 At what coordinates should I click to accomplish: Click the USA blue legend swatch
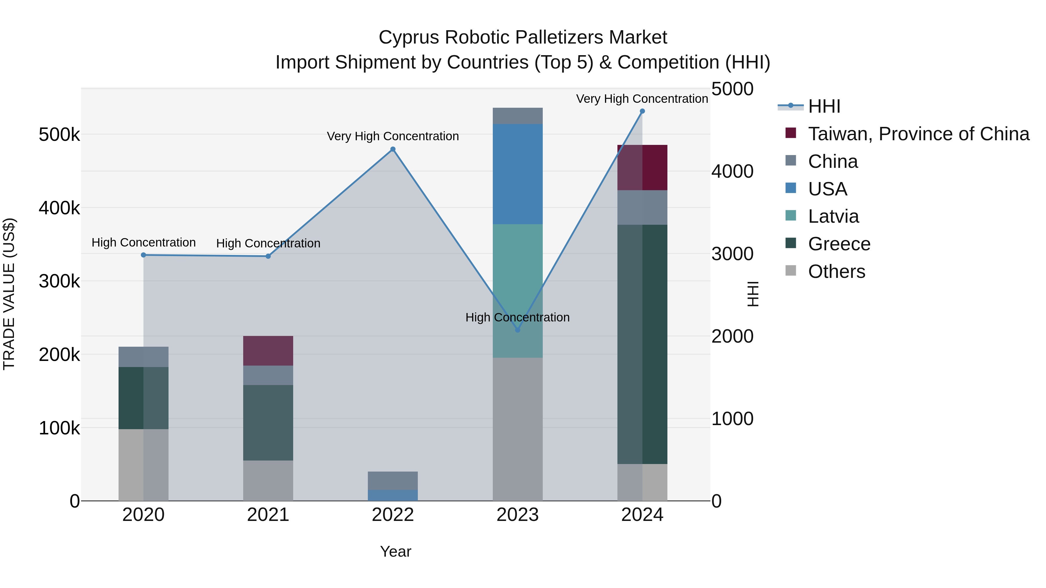click(791, 188)
